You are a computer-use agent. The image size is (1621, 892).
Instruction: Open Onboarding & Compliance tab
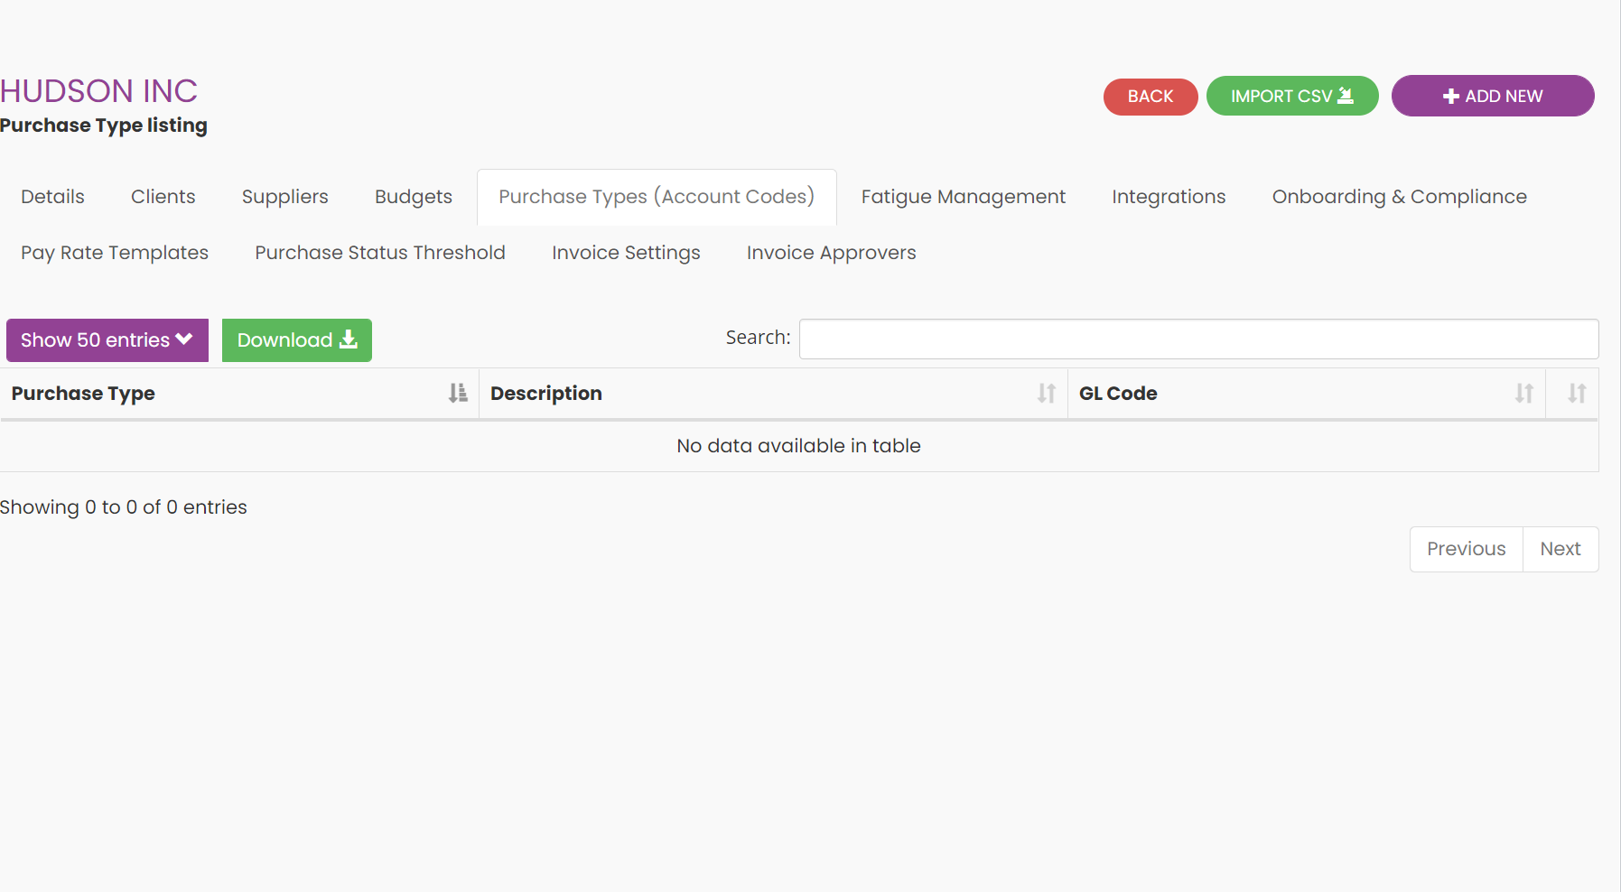coord(1400,197)
